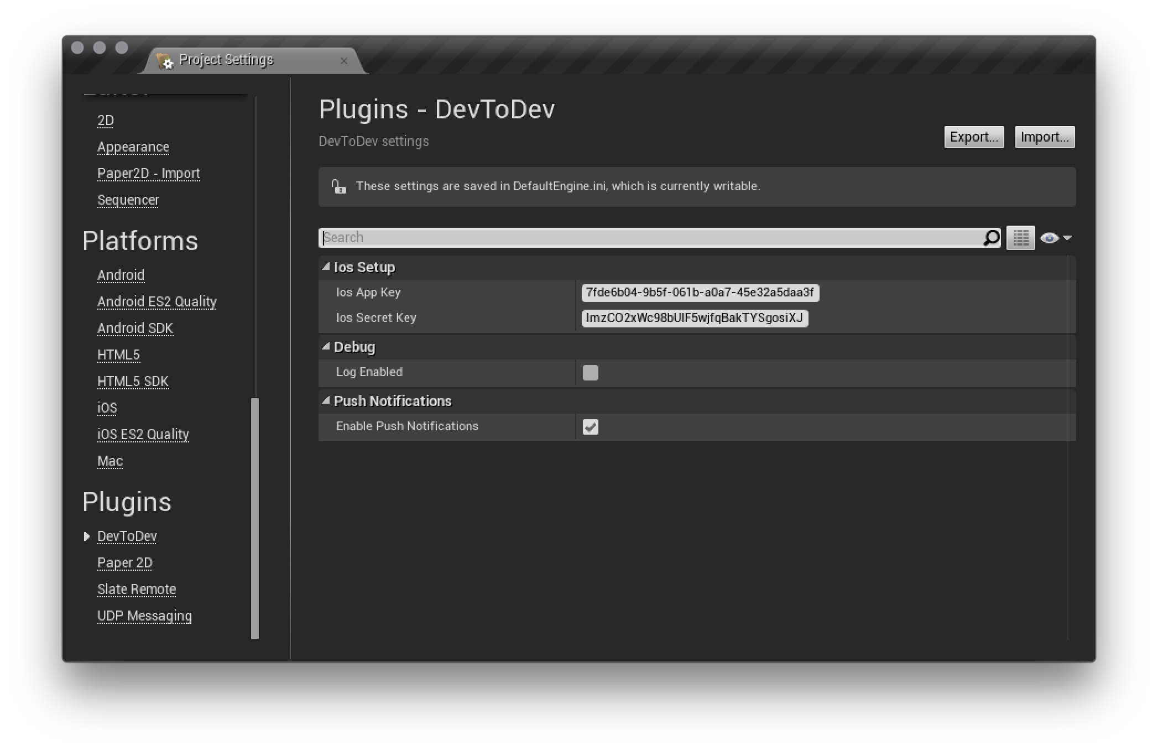The image size is (1158, 751).
Task: Click the arrow marker beside DevToDev
Action: point(86,536)
